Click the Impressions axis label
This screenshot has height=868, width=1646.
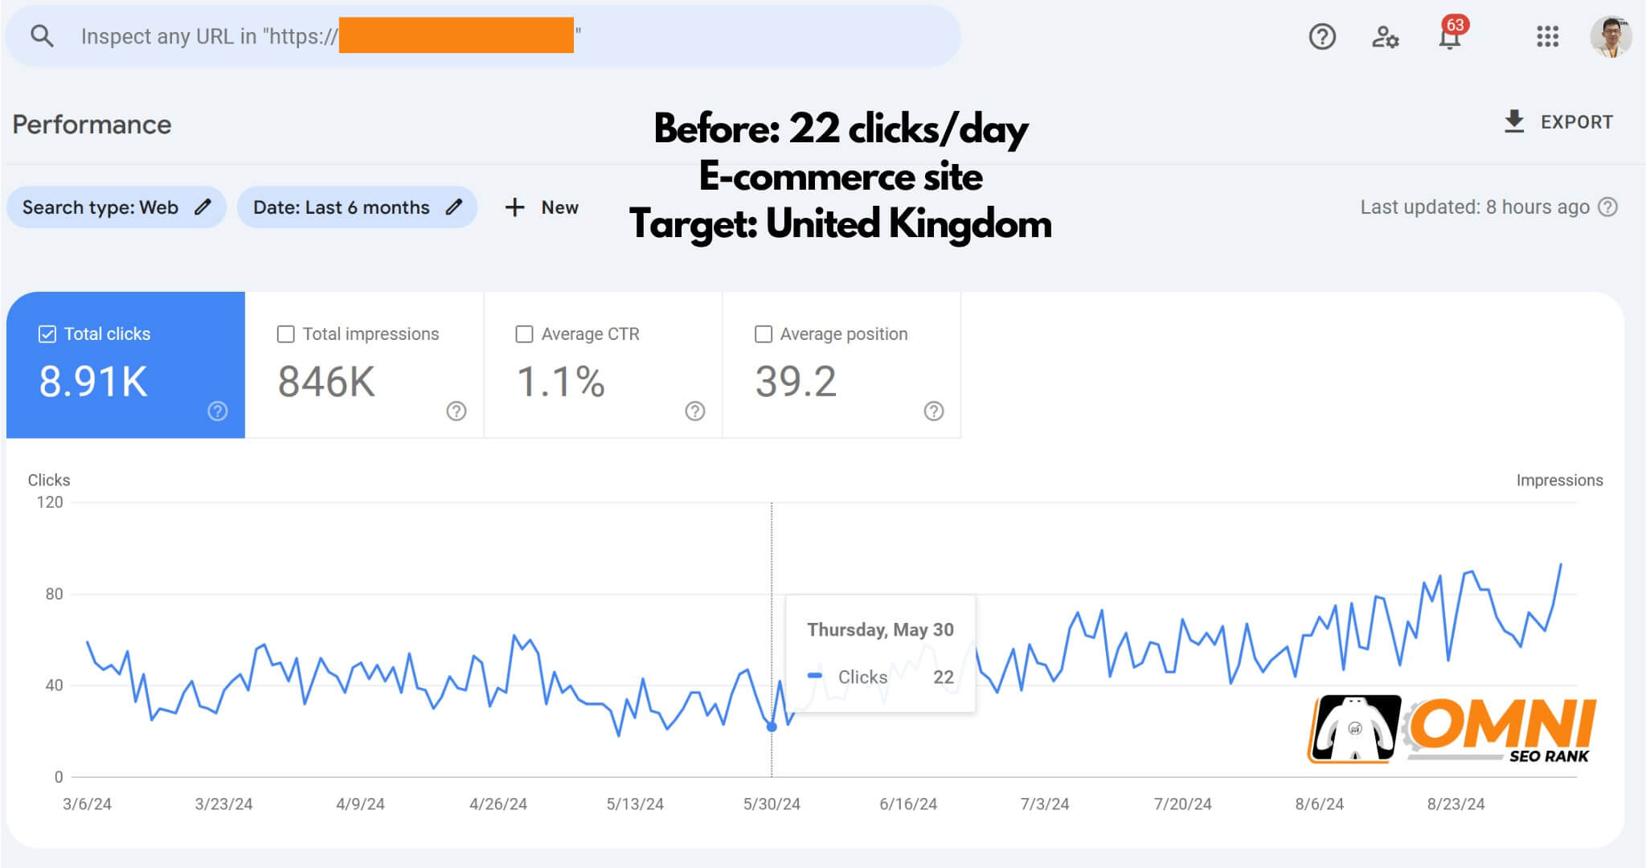coord(1559,480)
